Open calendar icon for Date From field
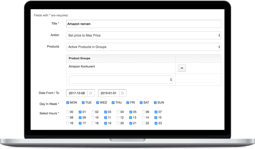The image size is (255, 149). (x=91, y=93)
